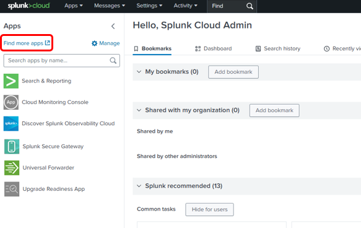The image size is (361, 228).
Task: Collapse the Splunk recommended section
Action: point(139,186)
